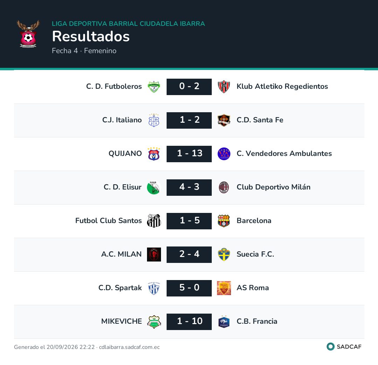
Task: Select the AS Roma square logo
Action: click(x=224, y=288)
